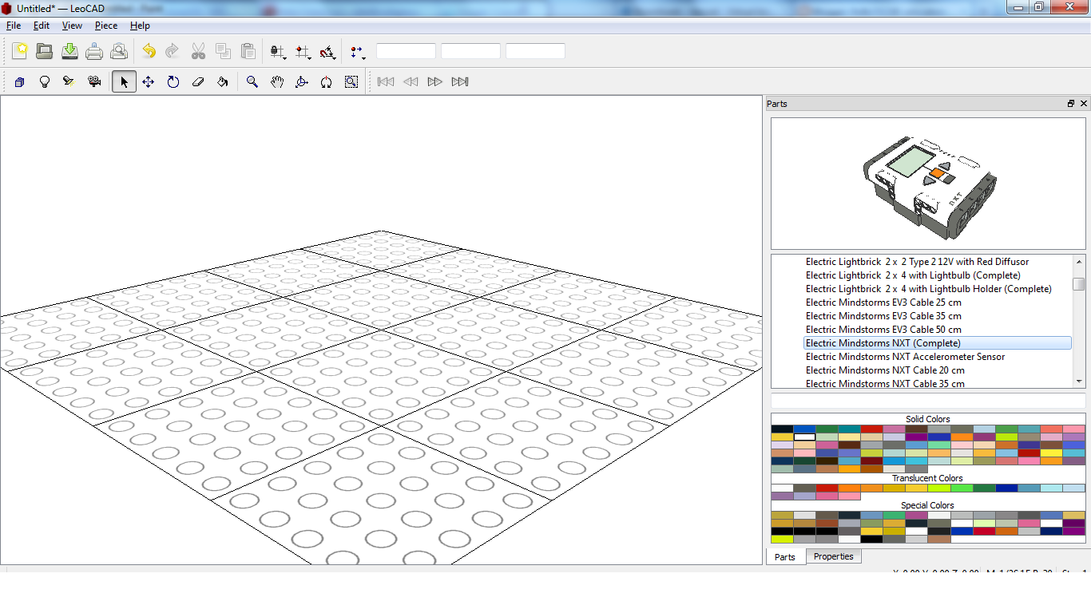Switch to the Parts tab
Image resolution: width=1091 pixels, height=613 pixels.
pos(785,557)
